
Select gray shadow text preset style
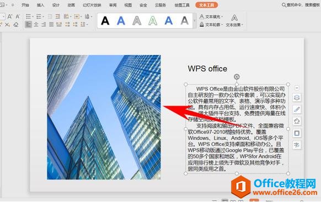coord(184,20)
